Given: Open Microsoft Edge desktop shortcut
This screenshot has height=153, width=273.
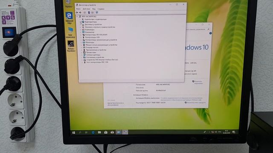Looking at the screenshot, I should [x=69, y=18].
